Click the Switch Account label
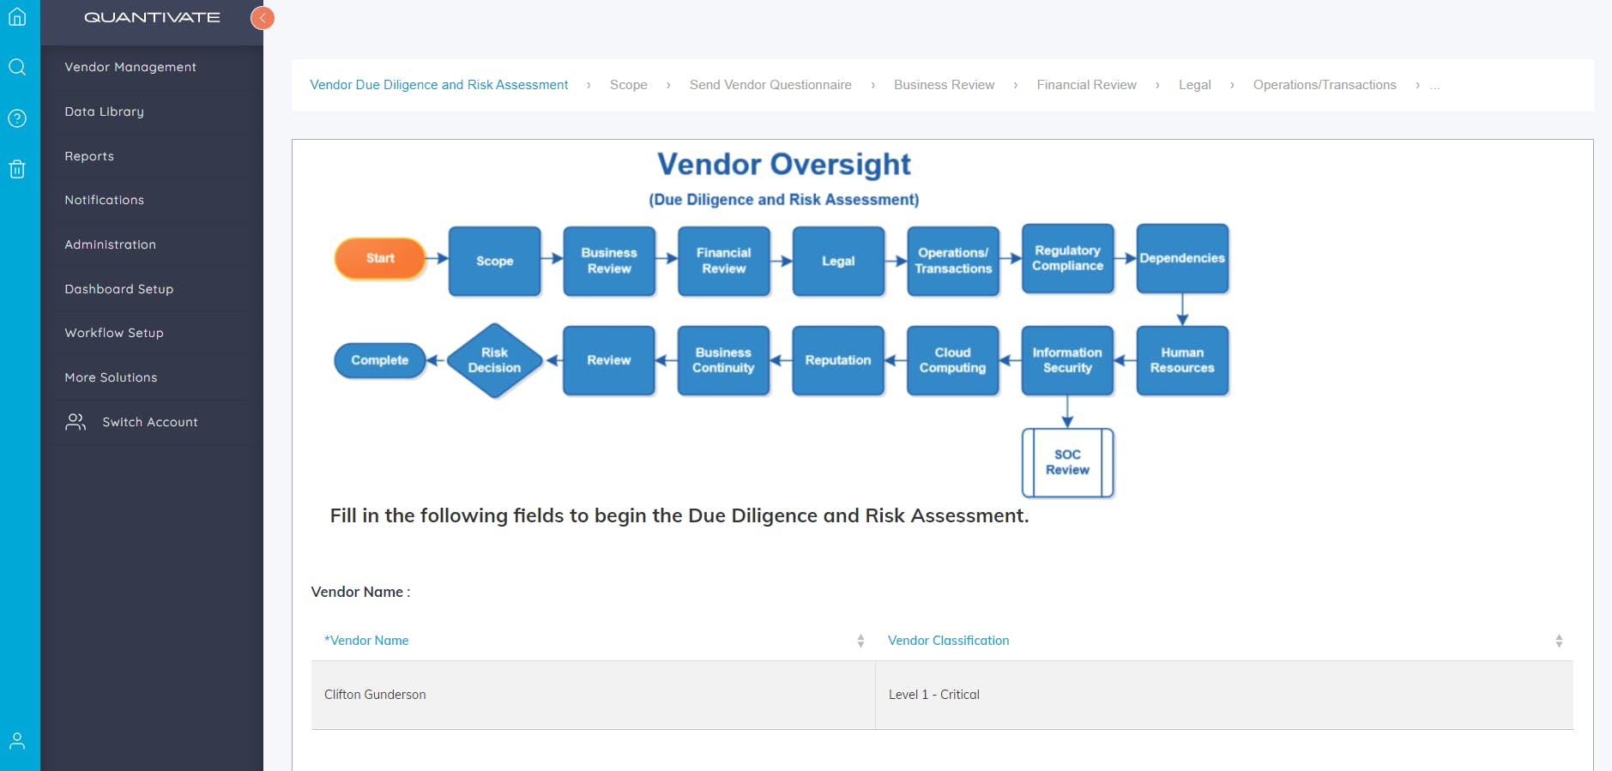 (150, 422)
